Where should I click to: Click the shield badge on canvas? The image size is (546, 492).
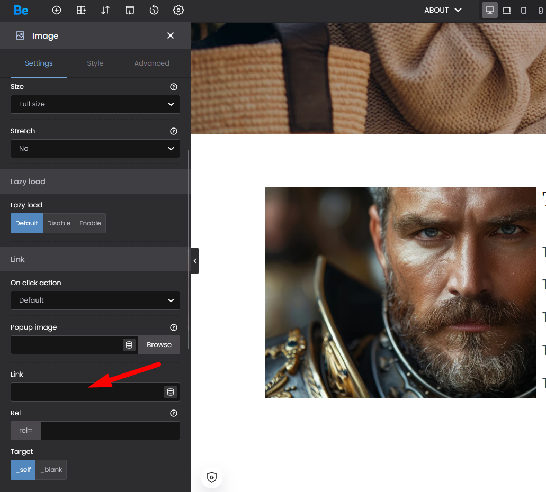click(212, 477)
